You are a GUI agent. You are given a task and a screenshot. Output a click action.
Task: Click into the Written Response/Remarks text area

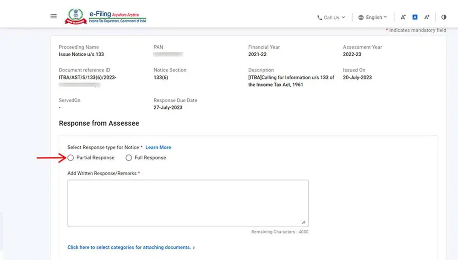point(188,203)
